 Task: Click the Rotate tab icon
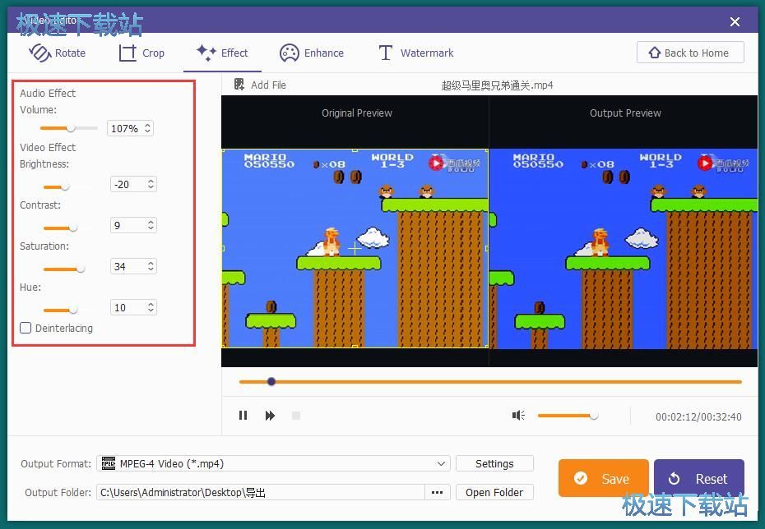click(x=40, y=53)
